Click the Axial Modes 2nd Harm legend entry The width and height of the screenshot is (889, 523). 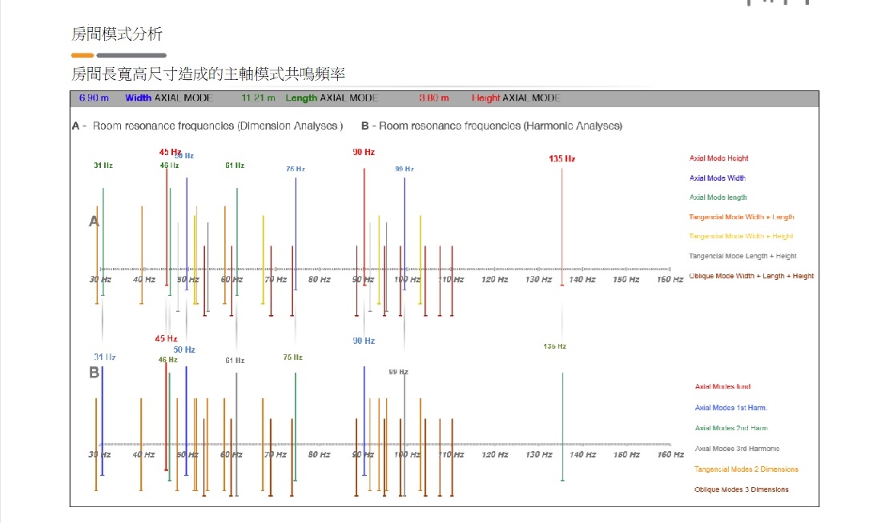731,428
